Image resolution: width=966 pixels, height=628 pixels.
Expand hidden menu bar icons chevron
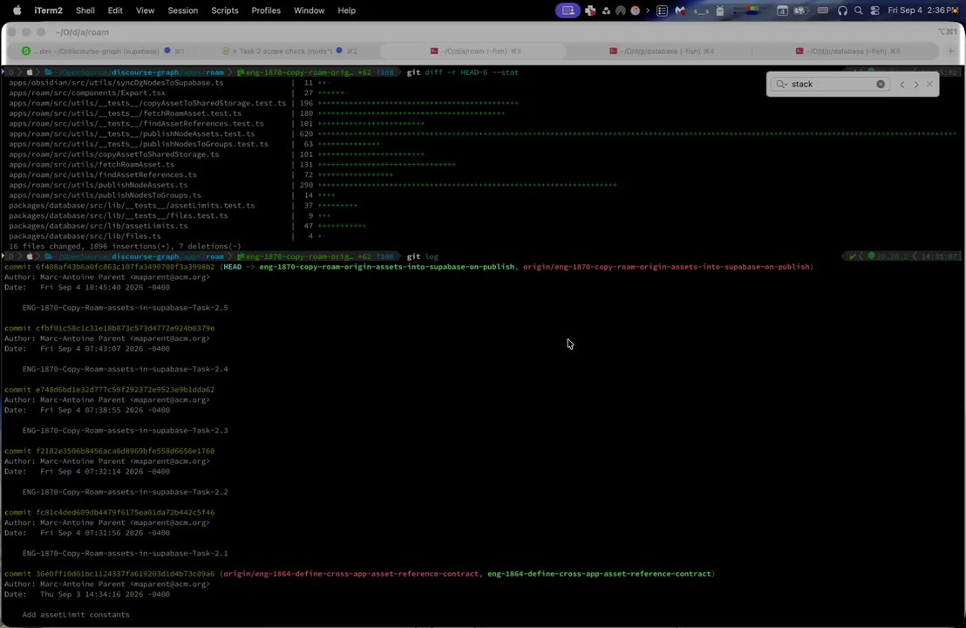tap(648, 10)
